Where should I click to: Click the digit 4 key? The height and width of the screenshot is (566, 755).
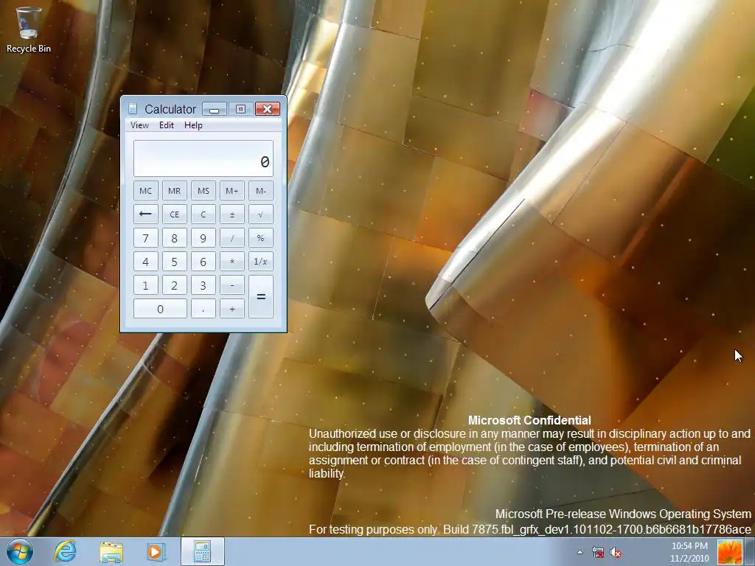145,262
